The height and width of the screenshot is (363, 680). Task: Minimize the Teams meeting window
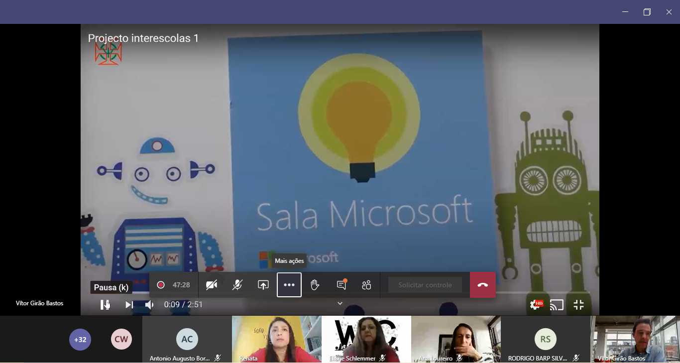coord(625,12)
